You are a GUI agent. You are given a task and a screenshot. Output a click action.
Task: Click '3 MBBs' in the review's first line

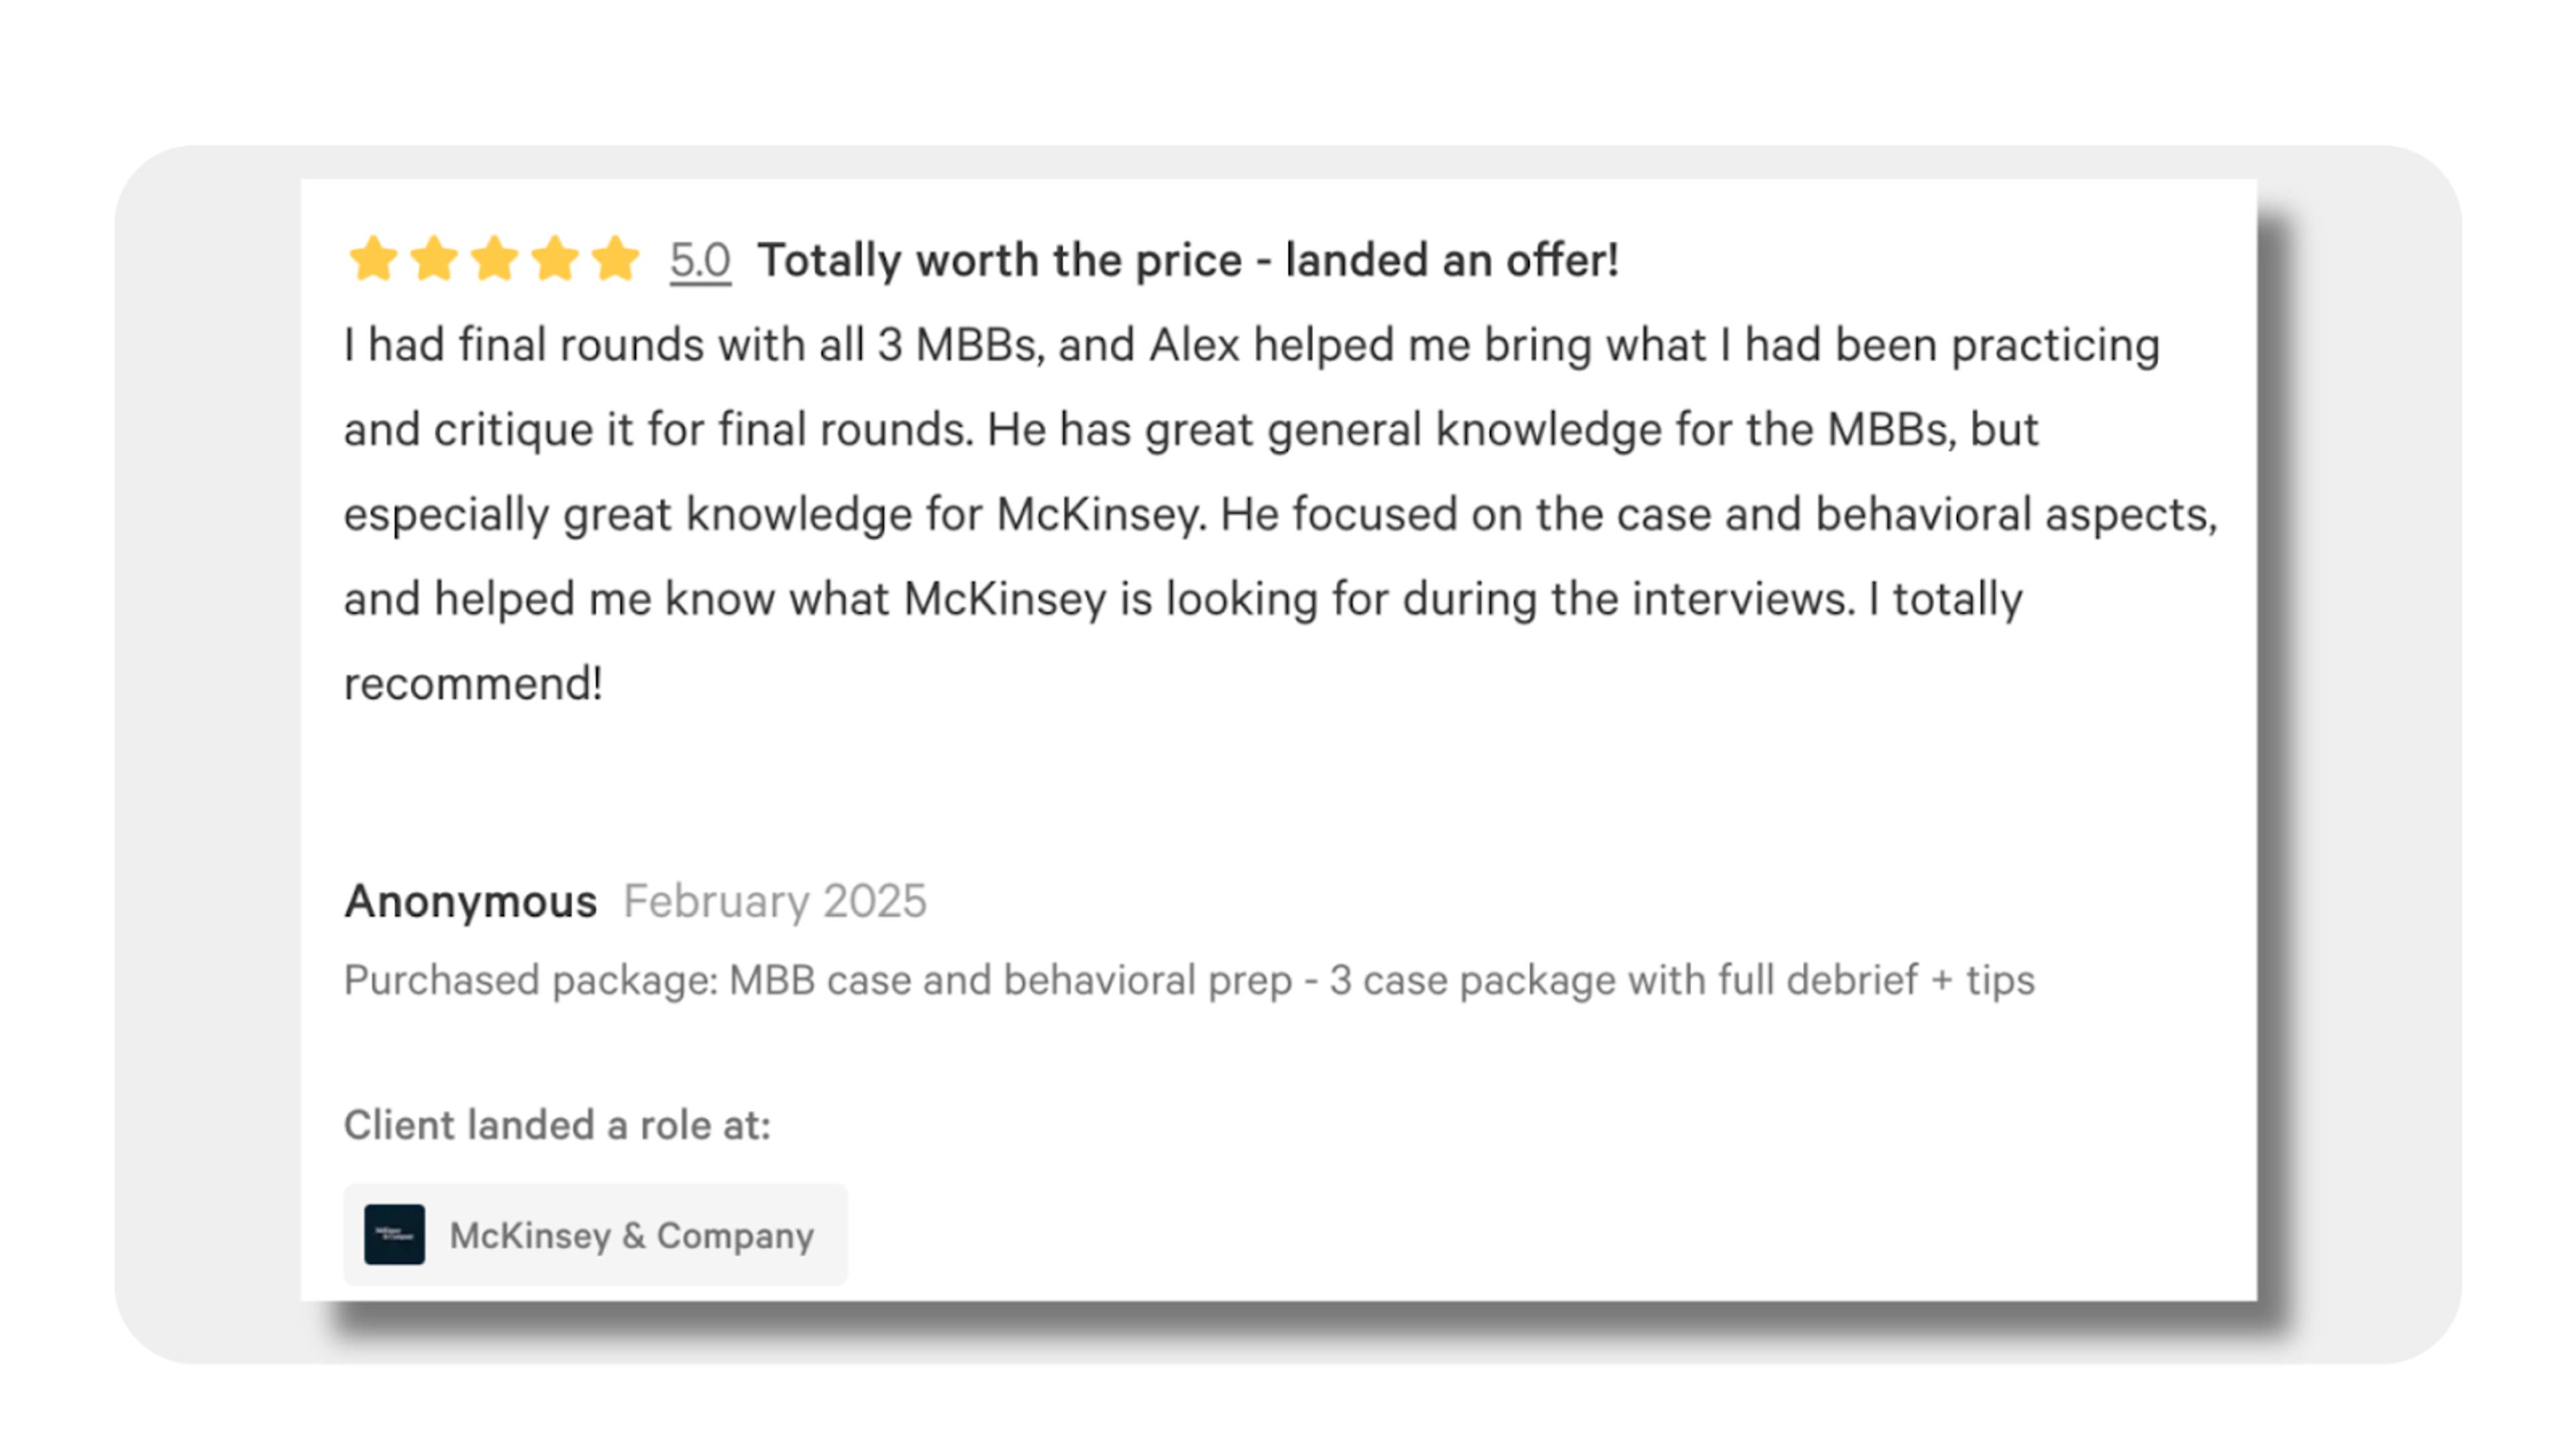960,345
